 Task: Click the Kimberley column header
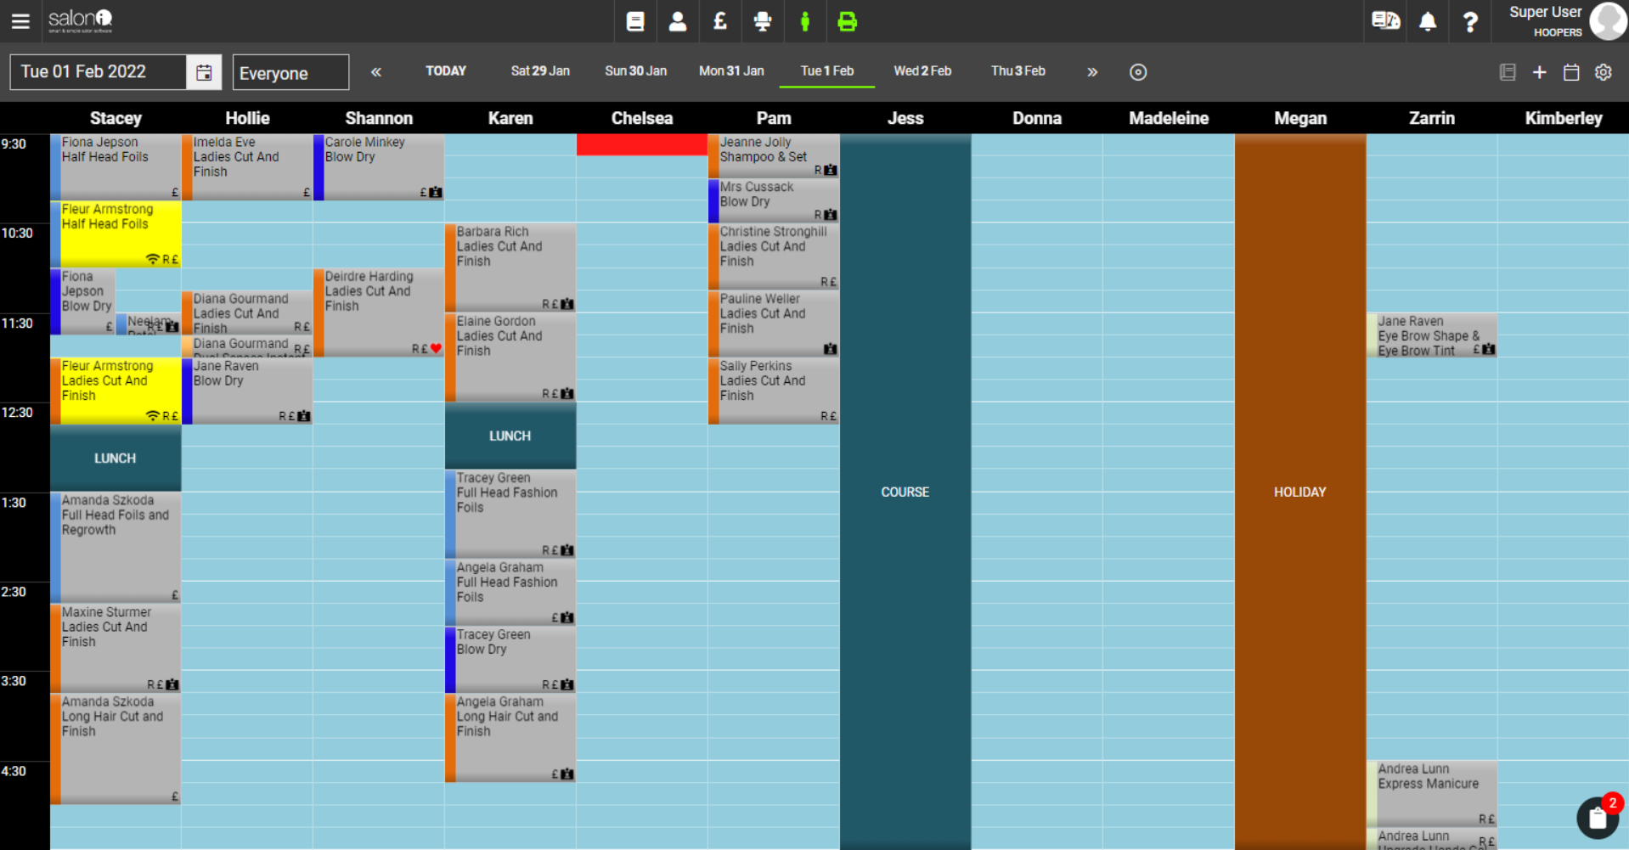coord(1564,118)
